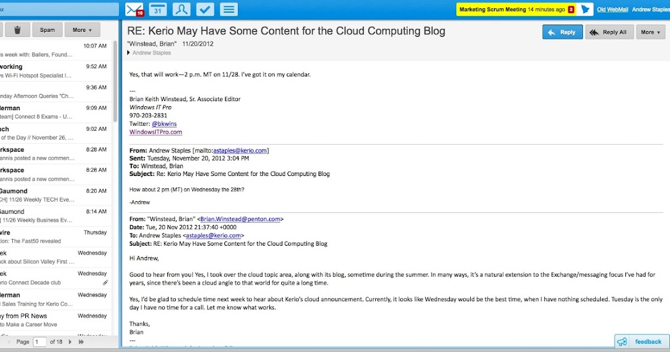Expand the Andrew Staples recipient details

[130, 53]
